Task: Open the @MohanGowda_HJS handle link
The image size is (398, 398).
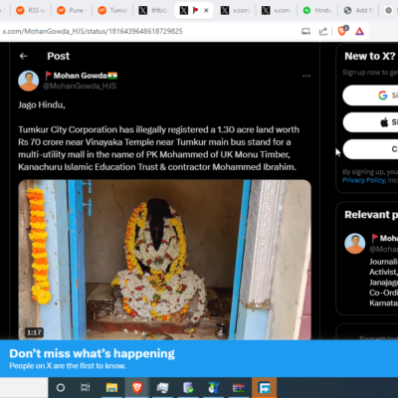Action: [x=80, y=87]
